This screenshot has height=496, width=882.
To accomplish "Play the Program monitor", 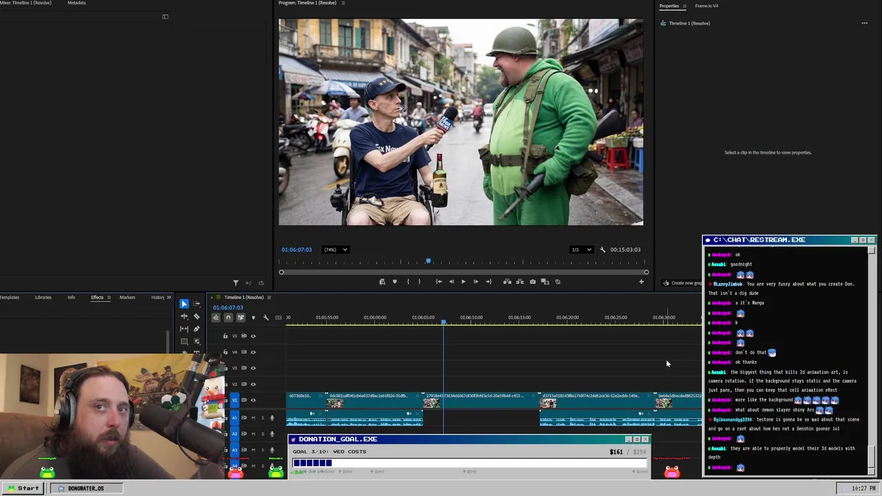I will (463, 282).
